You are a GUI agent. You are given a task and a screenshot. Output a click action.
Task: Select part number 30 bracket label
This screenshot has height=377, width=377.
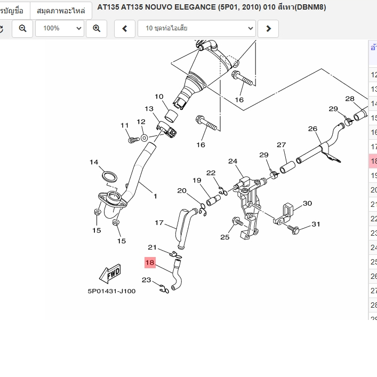click(307, 203)
